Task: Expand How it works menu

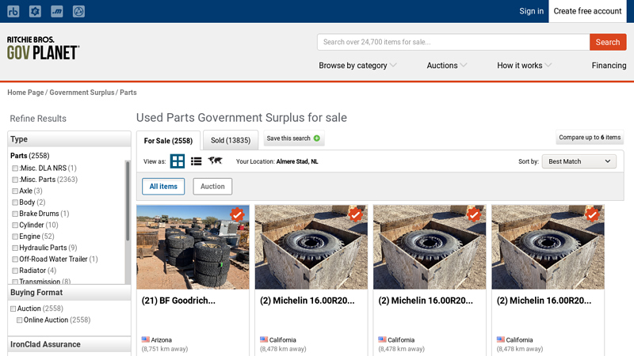Action: coord(524,66)
